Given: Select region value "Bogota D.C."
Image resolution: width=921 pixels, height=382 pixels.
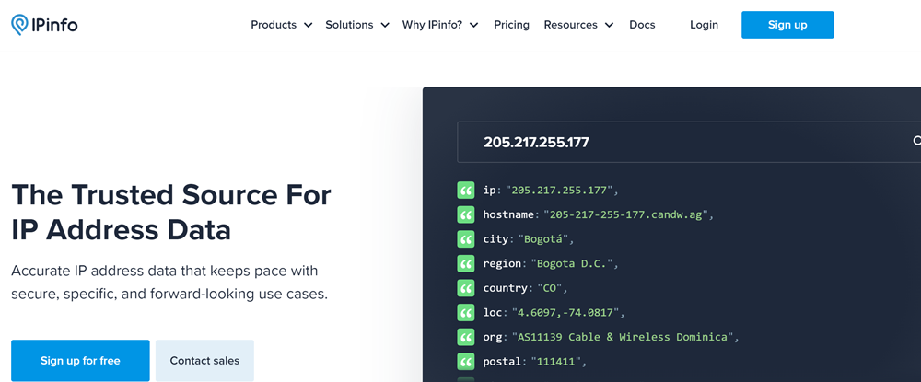Looking at the screenshot, I should point(572,264).
